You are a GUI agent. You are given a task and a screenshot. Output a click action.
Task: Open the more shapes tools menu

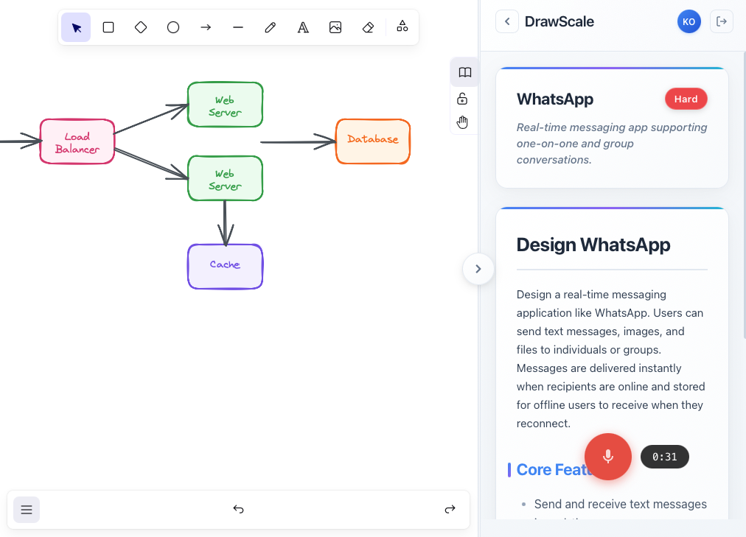[402, 26]
